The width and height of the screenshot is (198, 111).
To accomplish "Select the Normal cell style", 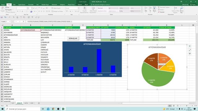I will coord(102,8).
